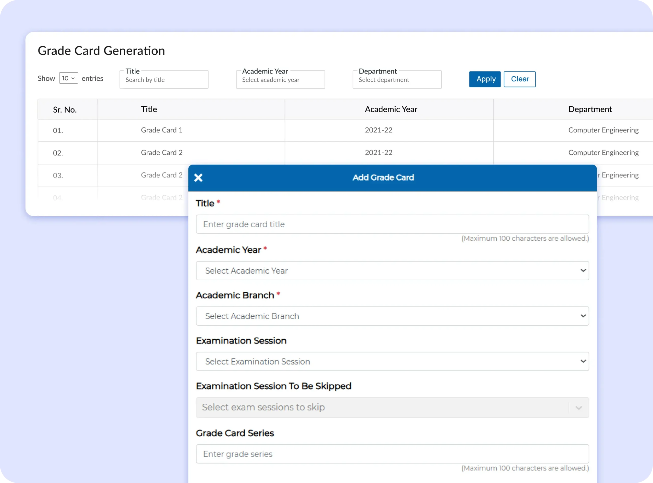This screenshot has width=653, height=483.
Task: Click the Enter grade series input
Action: pyautogui.click(x=392, y=454)
